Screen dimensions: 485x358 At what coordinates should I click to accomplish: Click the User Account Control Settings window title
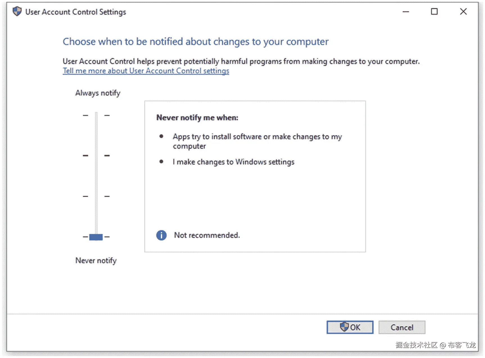click(x=76, y=12)
